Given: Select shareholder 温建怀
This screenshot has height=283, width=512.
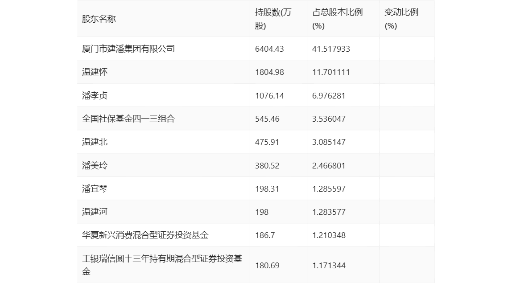Looking at the screenshot, I should (95, 72).
